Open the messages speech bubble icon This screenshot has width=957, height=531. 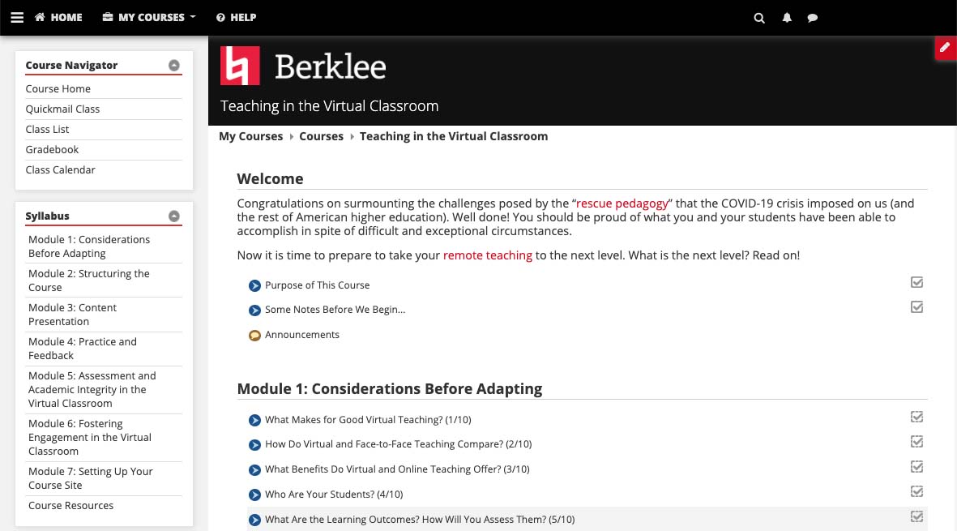(x=813, y=18)
